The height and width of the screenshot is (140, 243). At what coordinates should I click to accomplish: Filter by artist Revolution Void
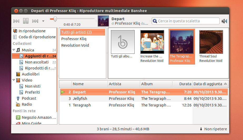(75, 45)
